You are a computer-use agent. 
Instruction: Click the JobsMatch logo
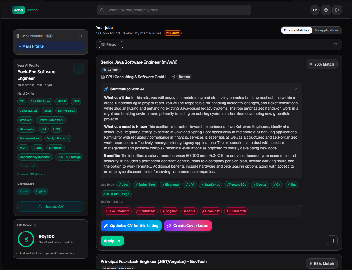(25, 10)
